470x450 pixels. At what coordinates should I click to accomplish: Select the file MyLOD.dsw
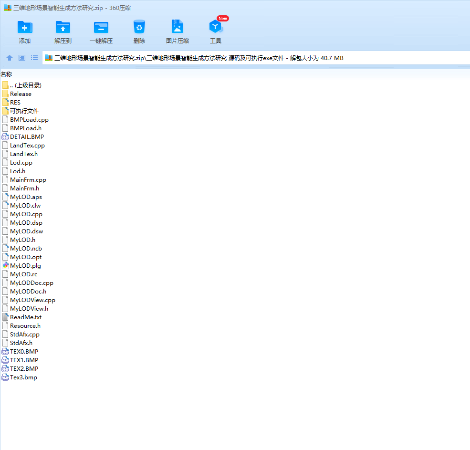pos(22,231)
